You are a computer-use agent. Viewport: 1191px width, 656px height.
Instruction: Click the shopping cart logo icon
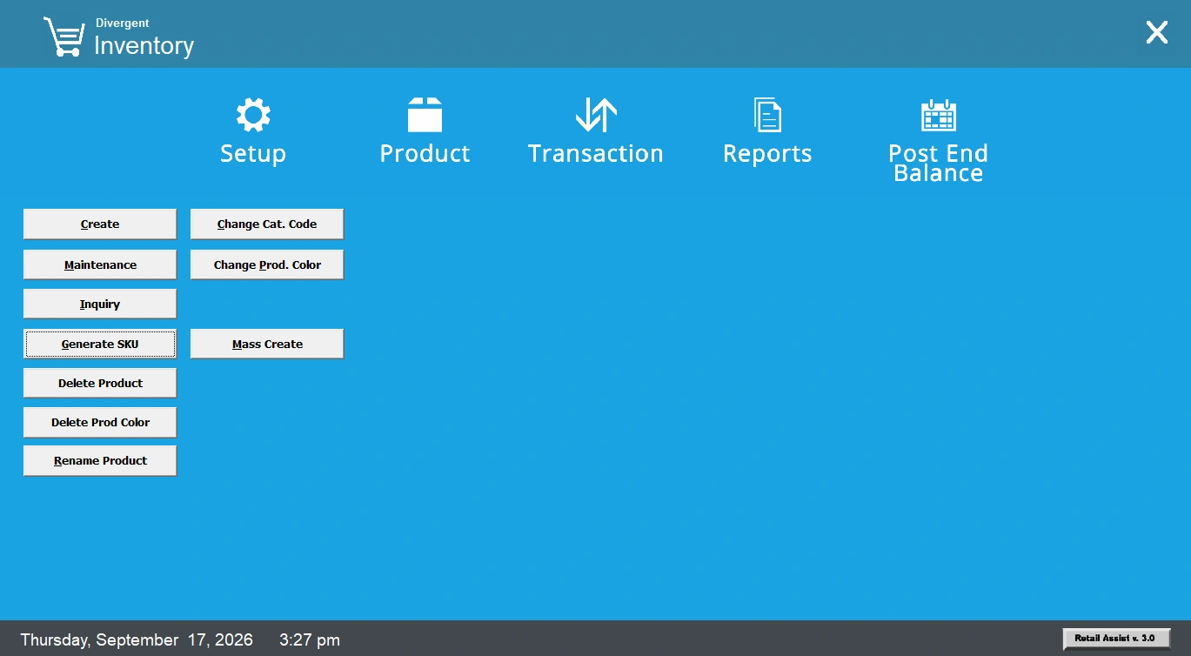[64, 37]
